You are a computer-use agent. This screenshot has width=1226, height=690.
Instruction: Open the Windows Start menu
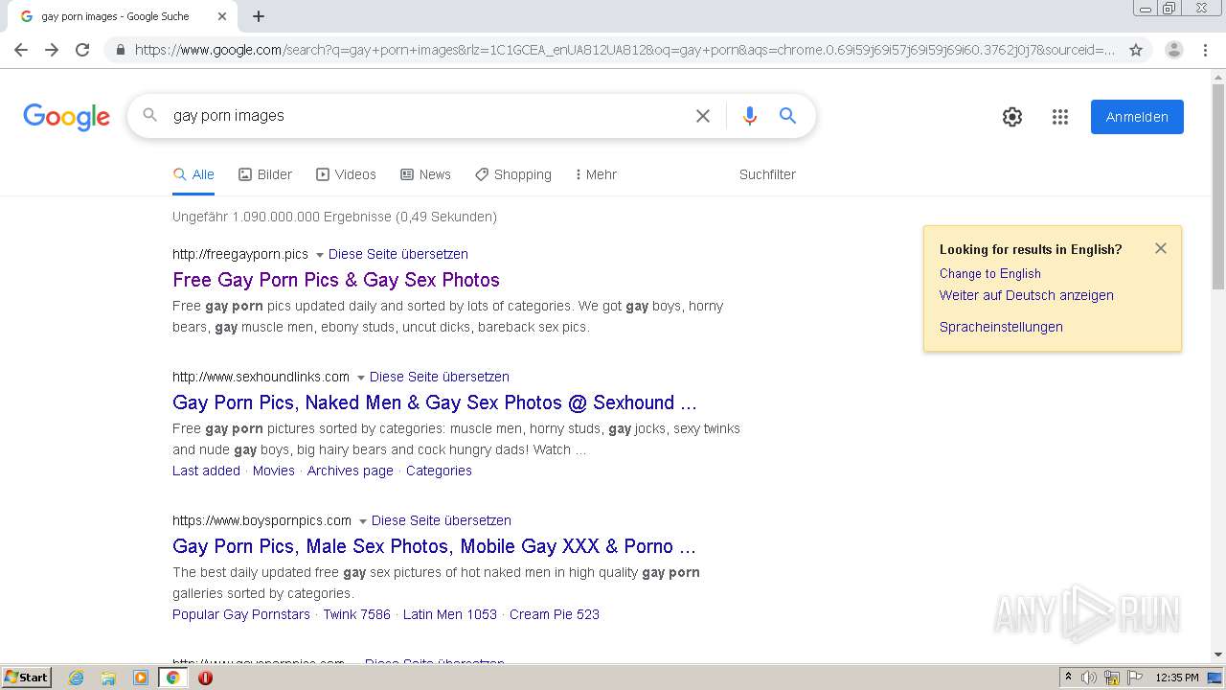click(x=26, y=678)
